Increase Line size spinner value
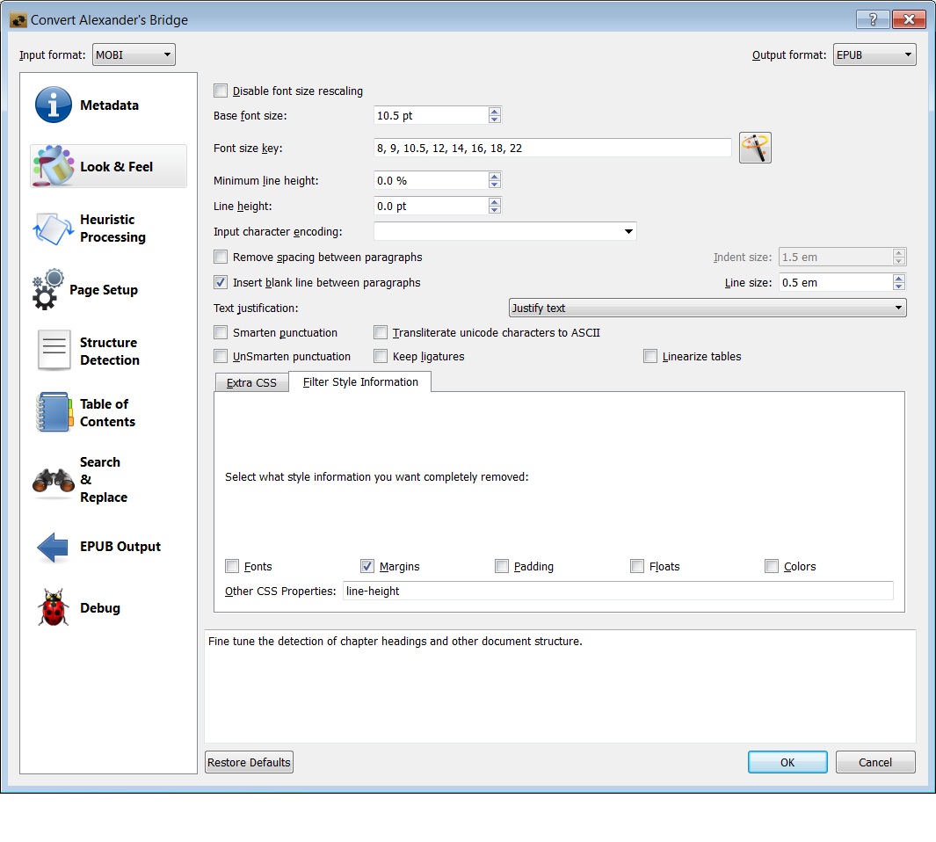This screenshot has width=936, height=842. click(899, 279)
